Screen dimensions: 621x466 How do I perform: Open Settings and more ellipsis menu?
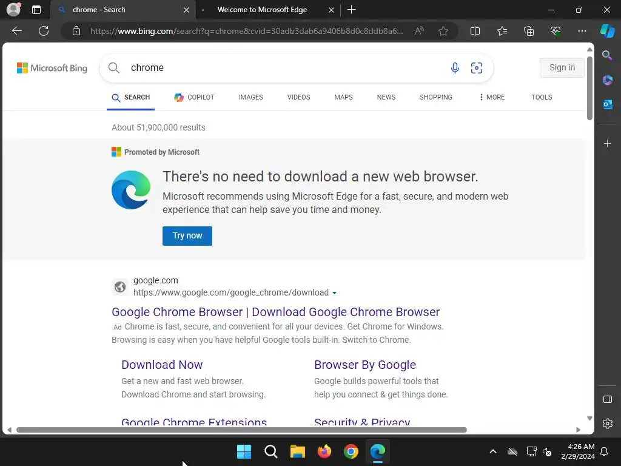click(x=582, y=31)
